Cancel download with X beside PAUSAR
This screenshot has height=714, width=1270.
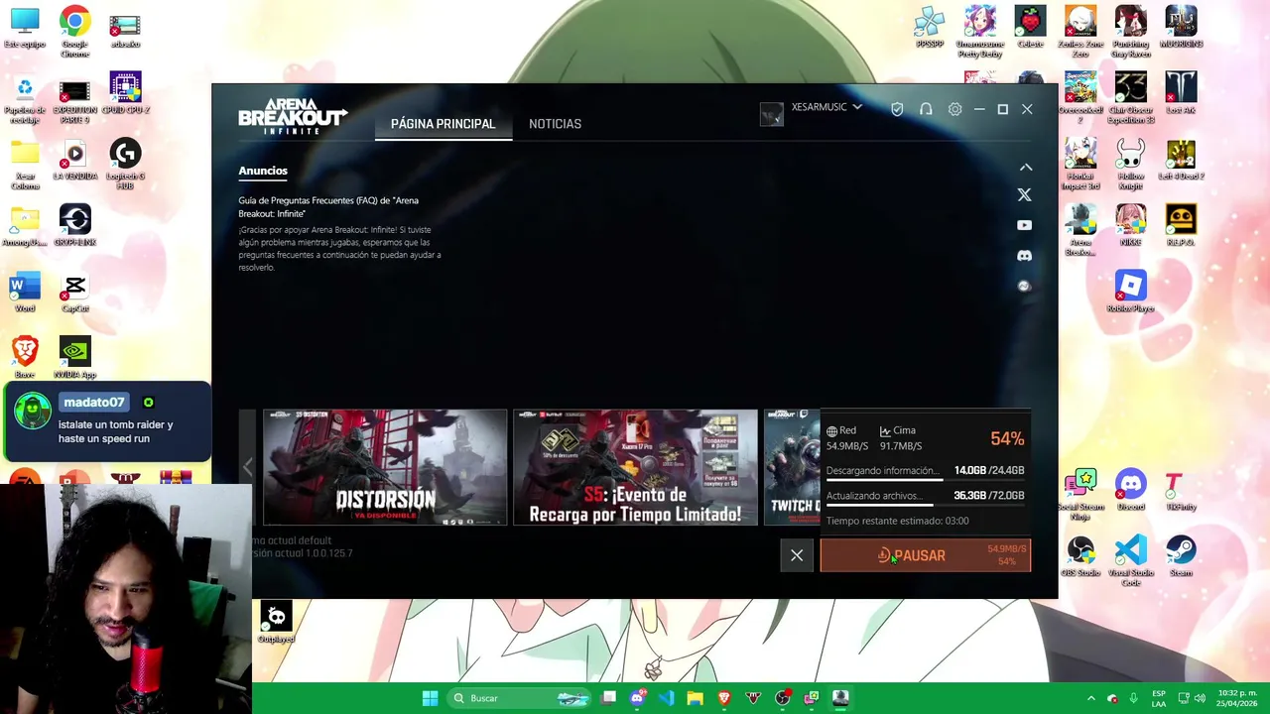coord(797,555)
